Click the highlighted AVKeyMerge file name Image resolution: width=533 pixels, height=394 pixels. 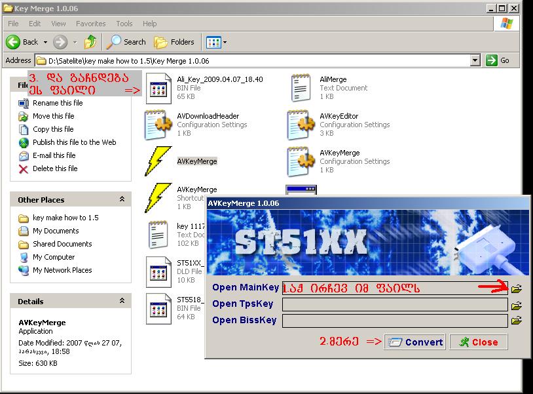coord(197,161)
